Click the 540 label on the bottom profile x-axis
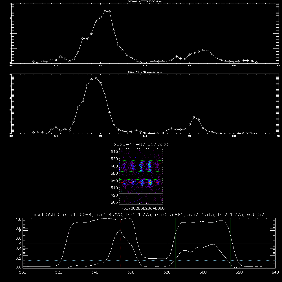Viewport: 282px width, 282px height. 95,272
